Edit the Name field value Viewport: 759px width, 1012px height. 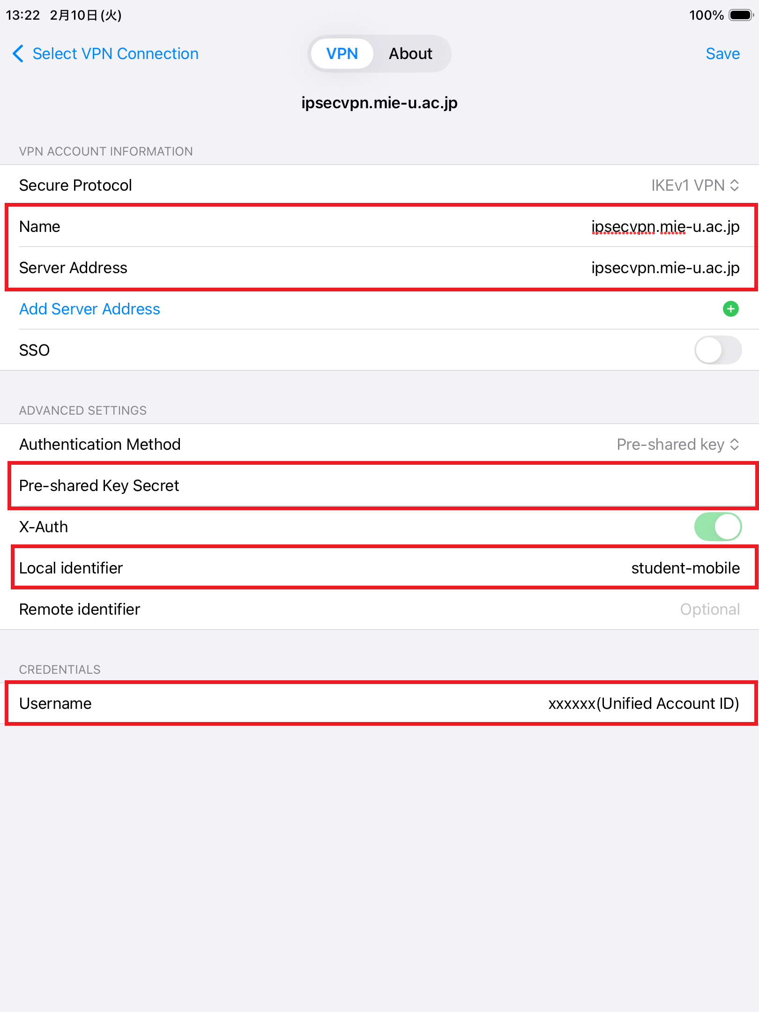tap(665, 227)
